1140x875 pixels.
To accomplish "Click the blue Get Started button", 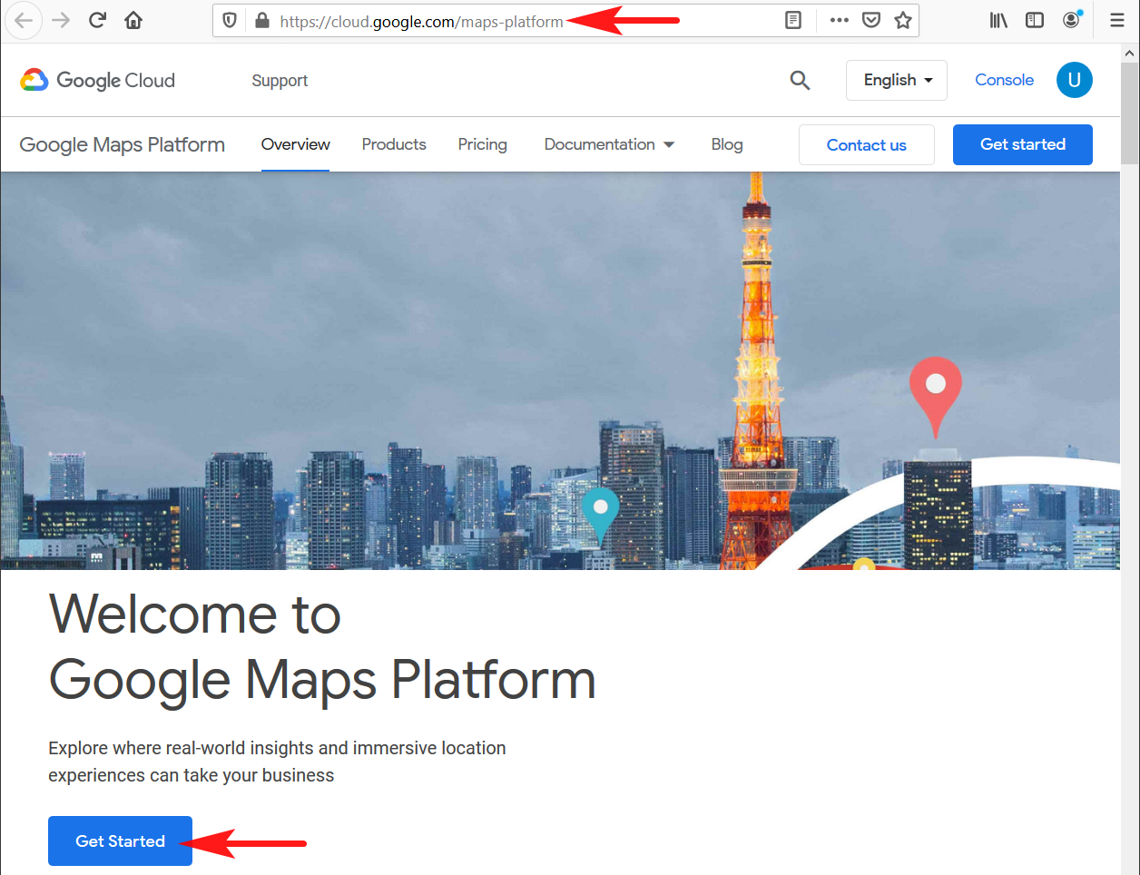I will [120, 841].
